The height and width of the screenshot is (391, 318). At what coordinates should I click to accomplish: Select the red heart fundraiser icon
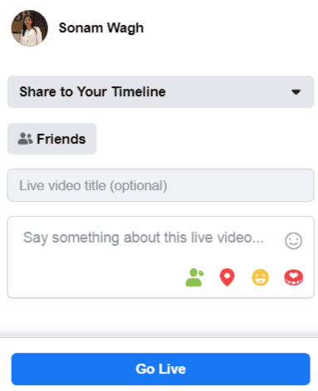pos(294,277)
